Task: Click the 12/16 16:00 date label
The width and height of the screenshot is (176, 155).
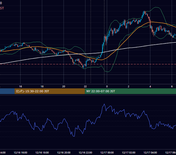Action: point(20,152)
